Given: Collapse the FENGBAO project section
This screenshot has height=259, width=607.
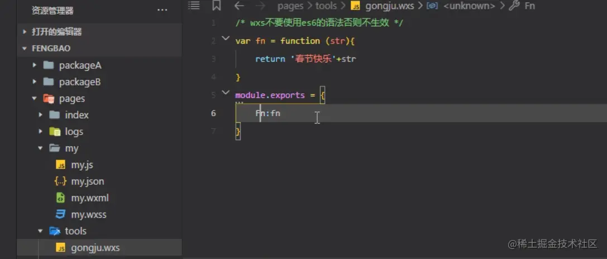Looking at the screenshot, I should [25, 49].
